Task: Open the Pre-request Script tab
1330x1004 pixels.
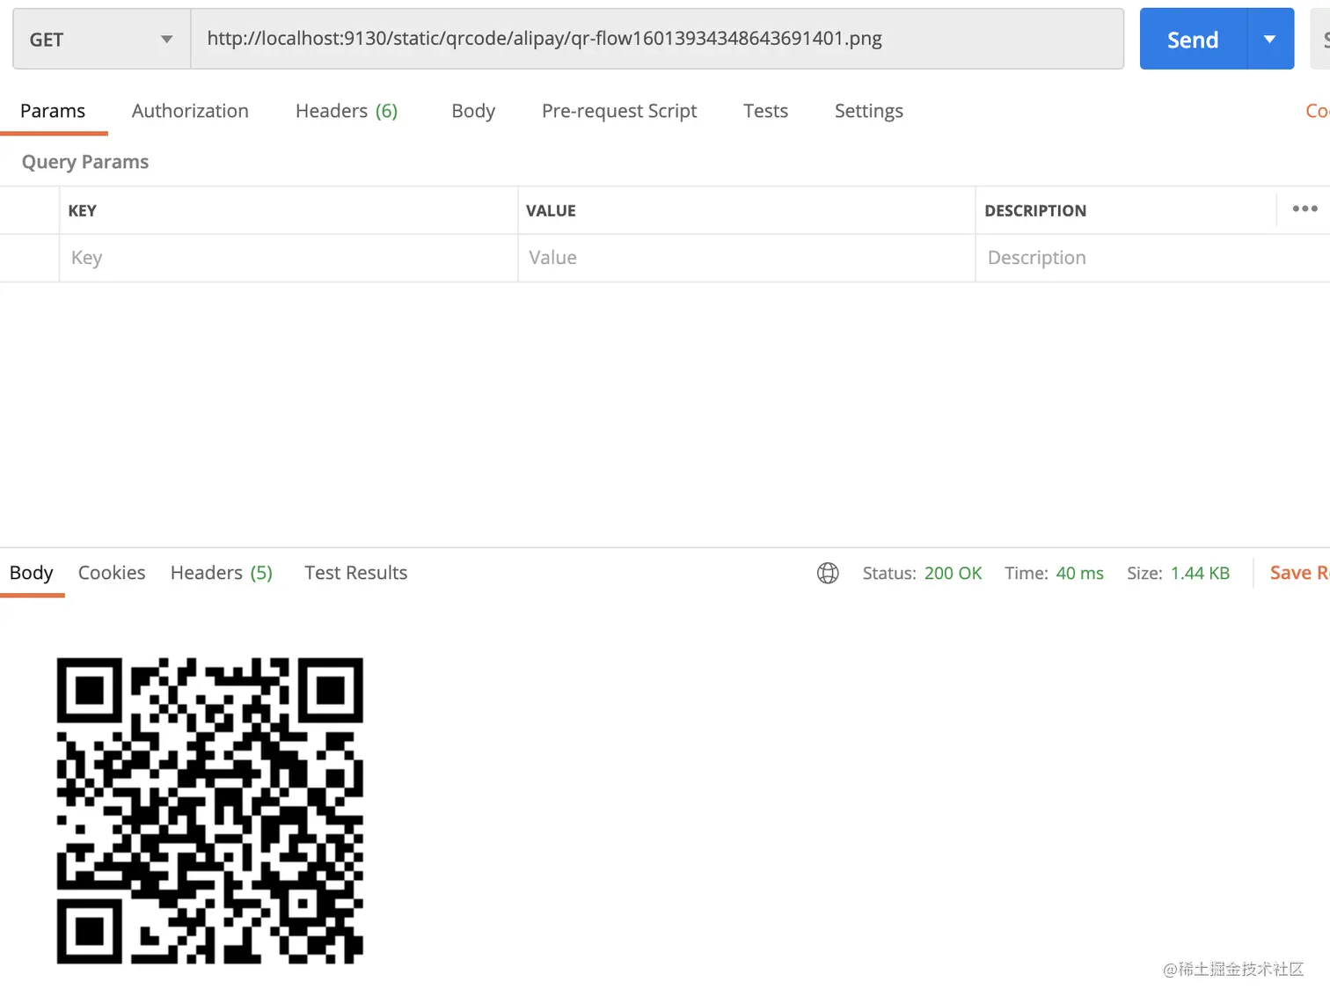Action: click(619, 111)
